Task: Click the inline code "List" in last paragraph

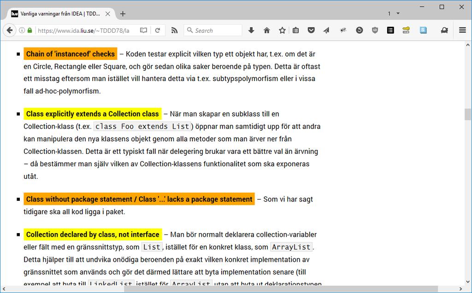Action: [152, 247]
